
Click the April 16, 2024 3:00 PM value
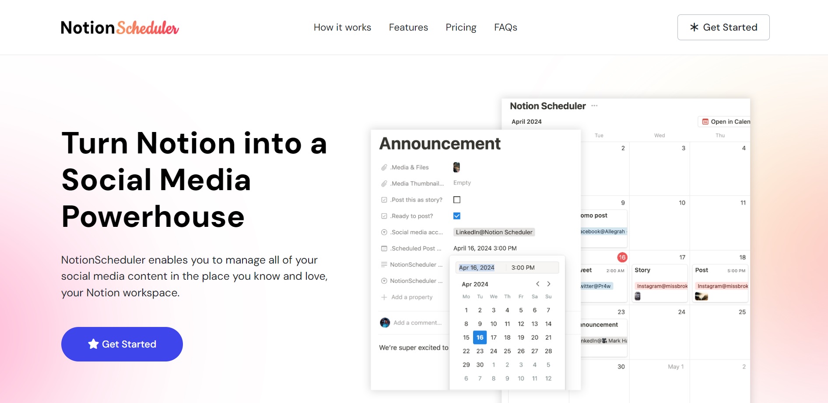pos(485,248)
